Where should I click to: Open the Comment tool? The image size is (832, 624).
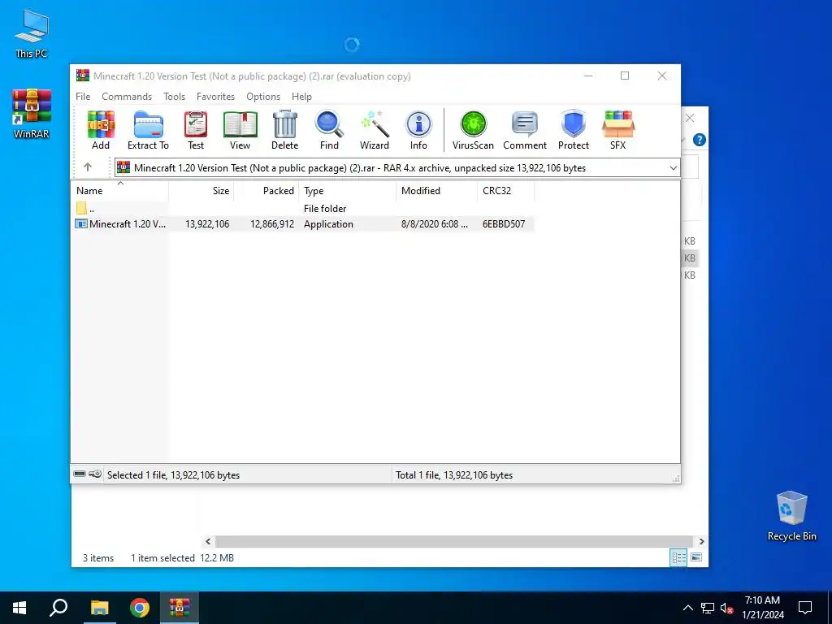point(525,130)
